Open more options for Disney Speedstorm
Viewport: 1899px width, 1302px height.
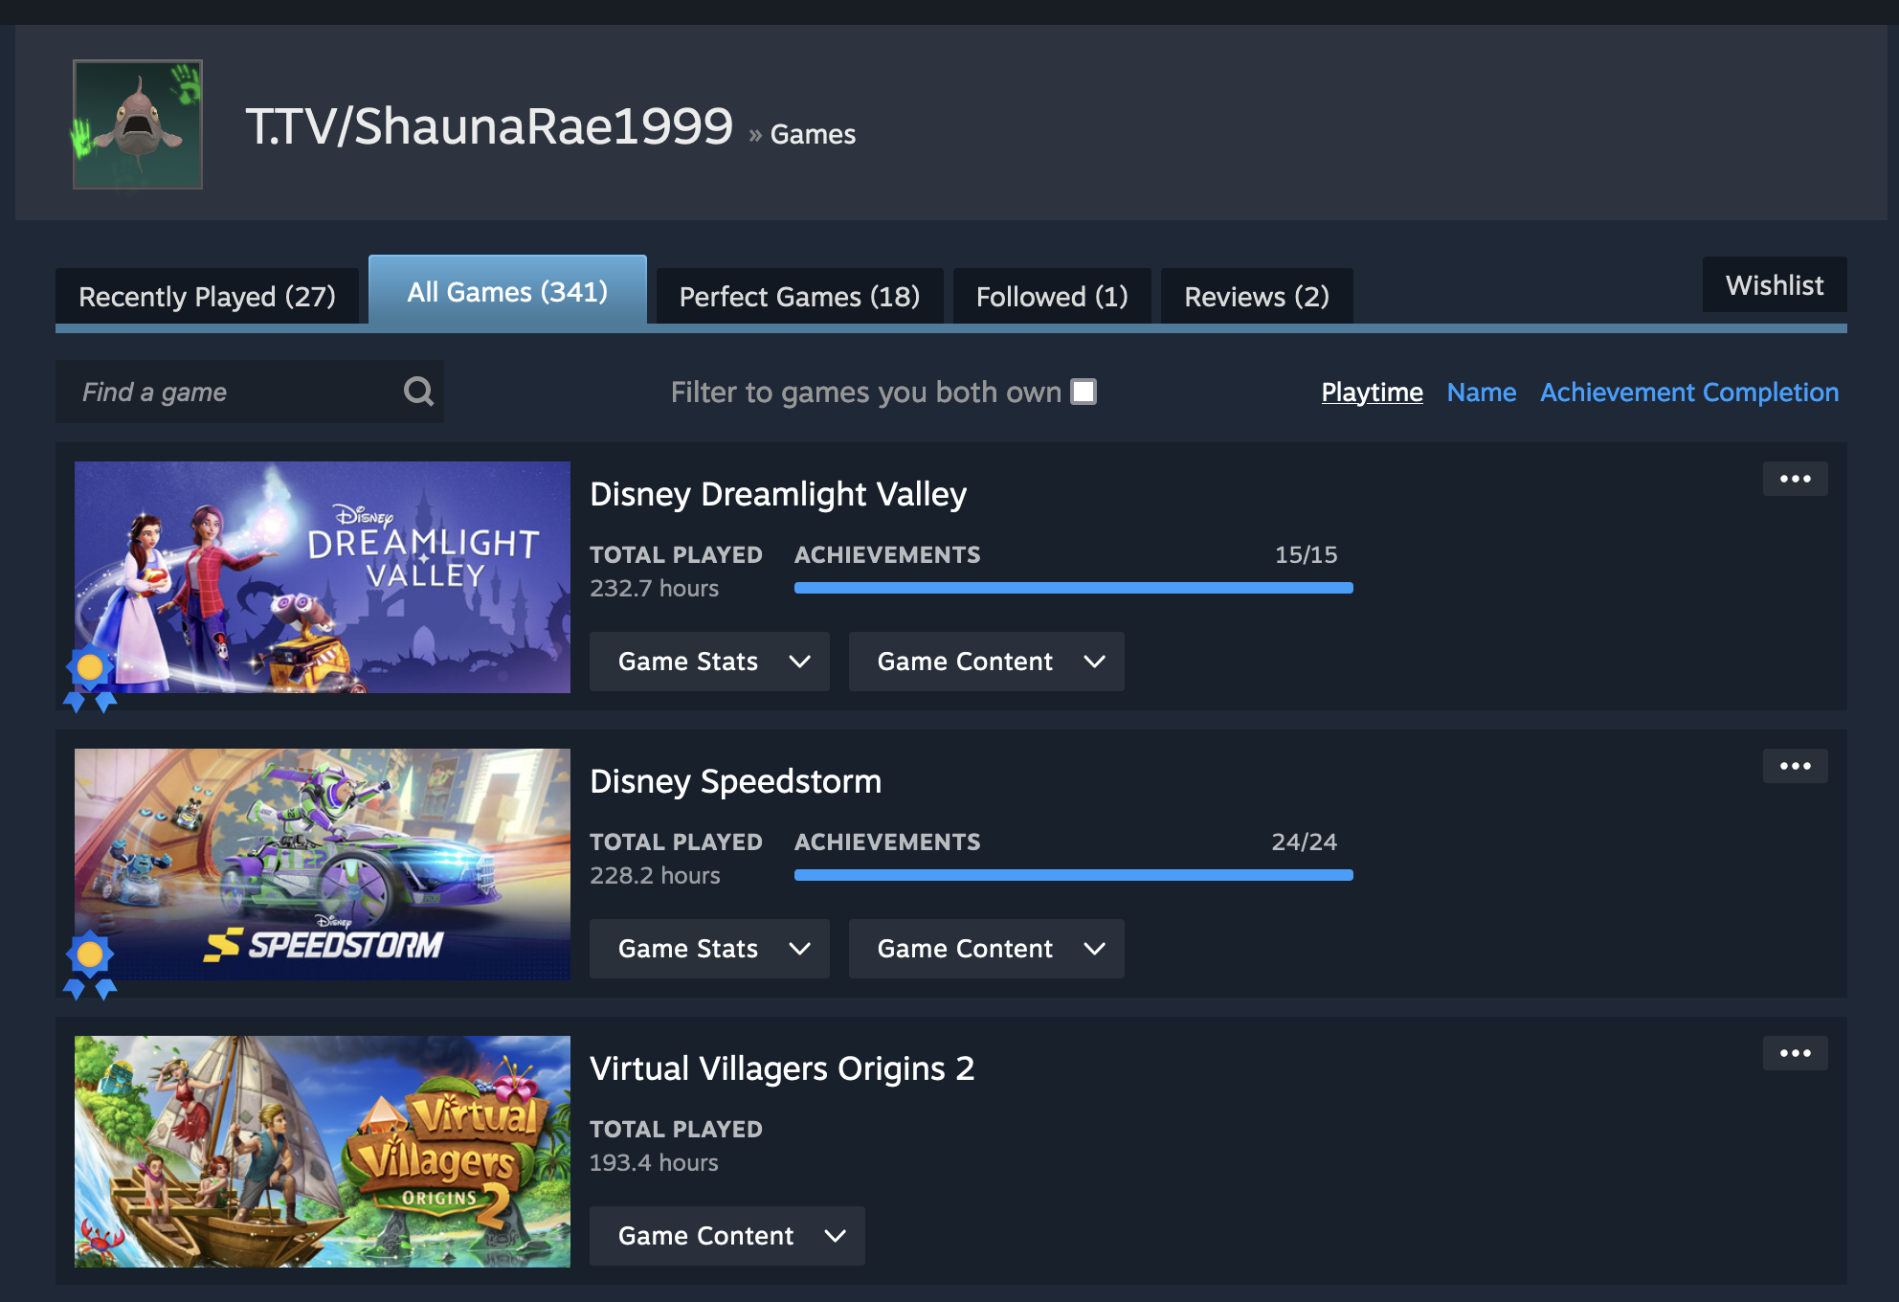point(1795,766)
